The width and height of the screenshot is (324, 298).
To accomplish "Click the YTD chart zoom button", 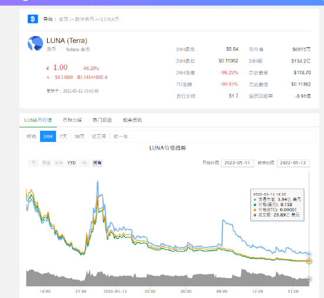I will tap(71, 163).
